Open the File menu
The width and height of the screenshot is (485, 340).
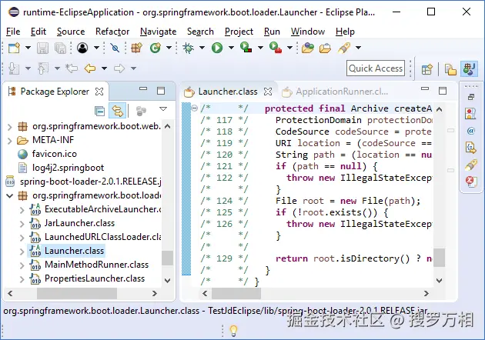pyautogui.click(x=13, y=32)
